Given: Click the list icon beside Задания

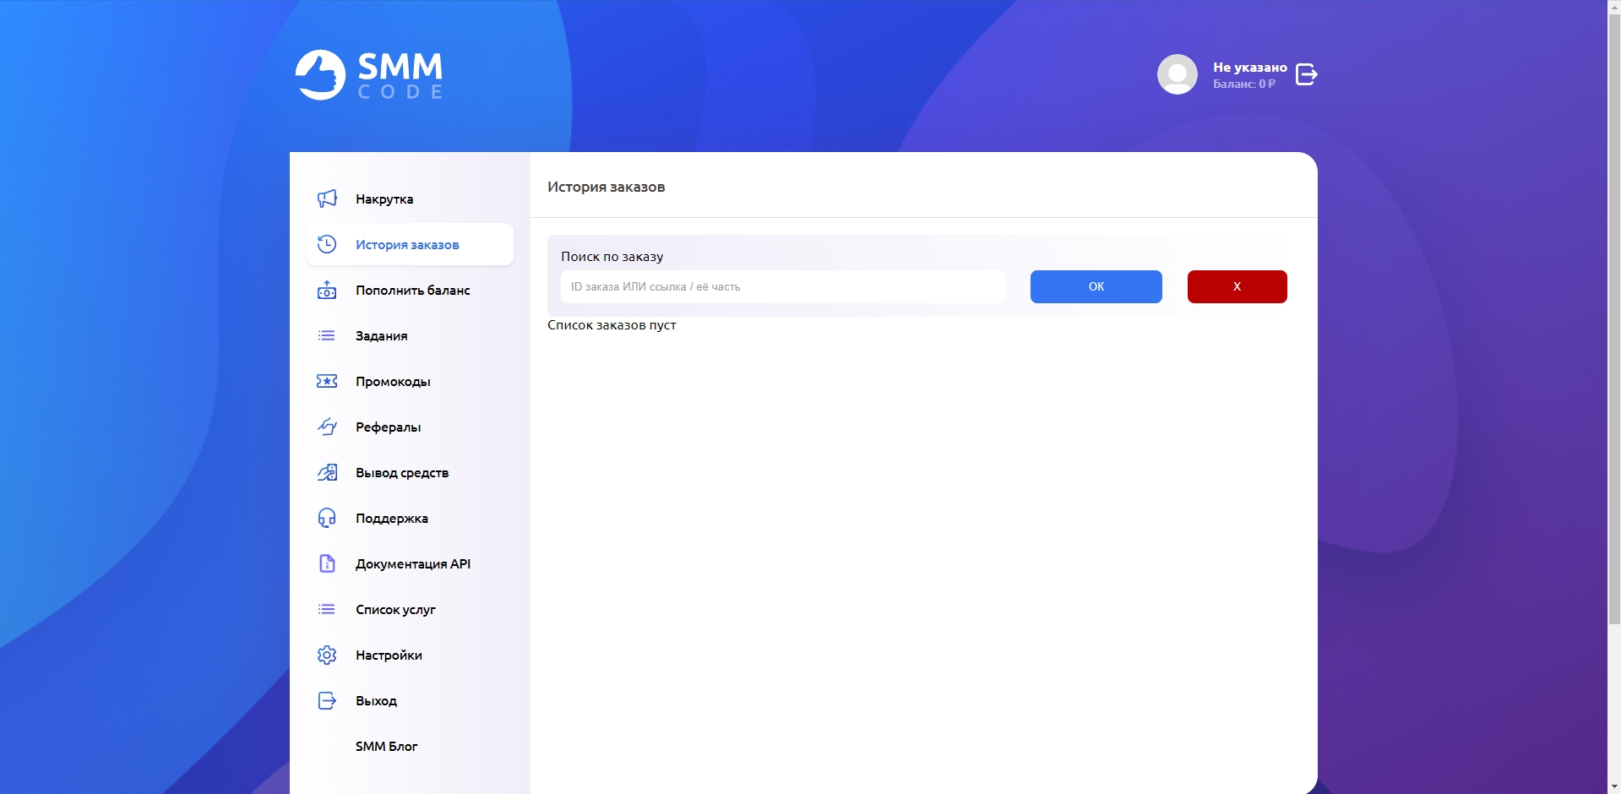Looking at the screenshot, I should pyautogui.click(x=327, y=335).
